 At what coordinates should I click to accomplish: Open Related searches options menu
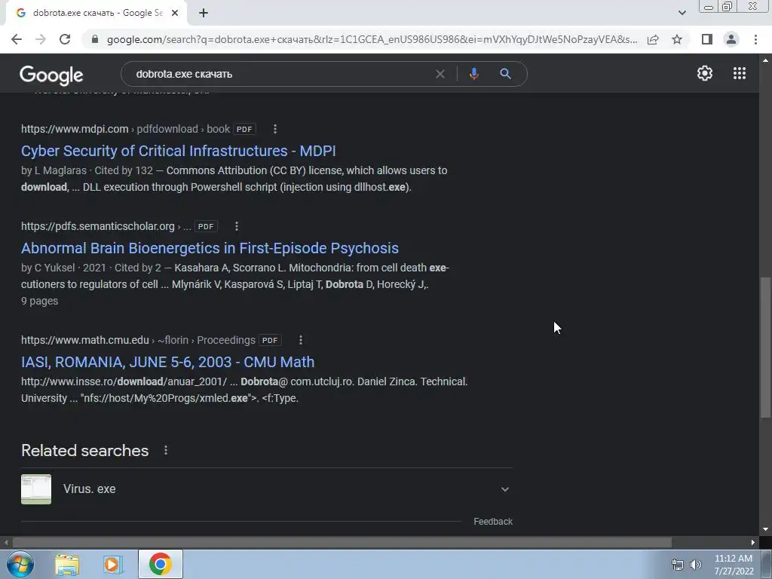tap(166, 451)
